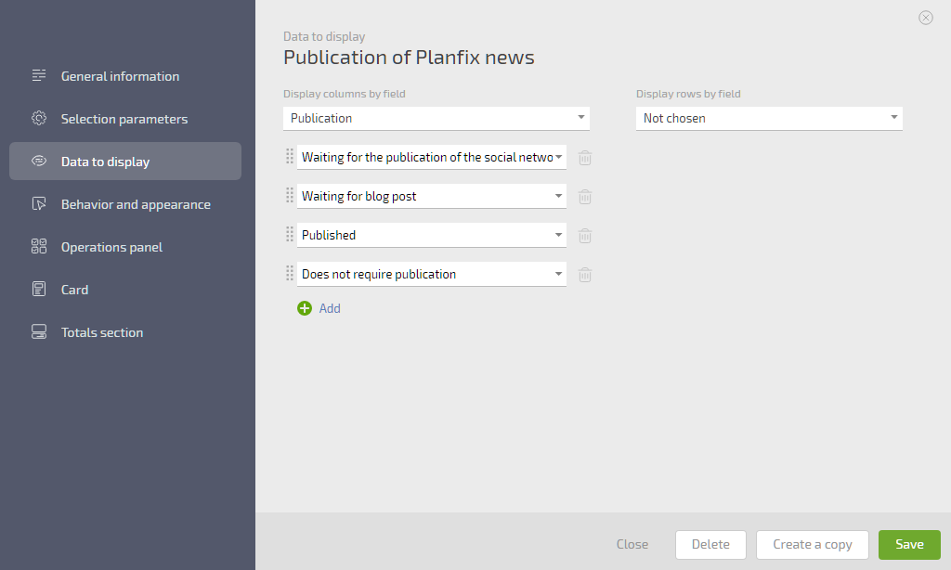Delete the 'Waiting for the publication of the social' row

(585, 158)
